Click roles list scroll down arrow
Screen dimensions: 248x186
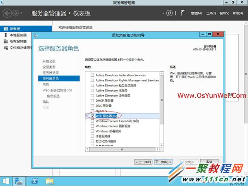[x=162, y=145]
